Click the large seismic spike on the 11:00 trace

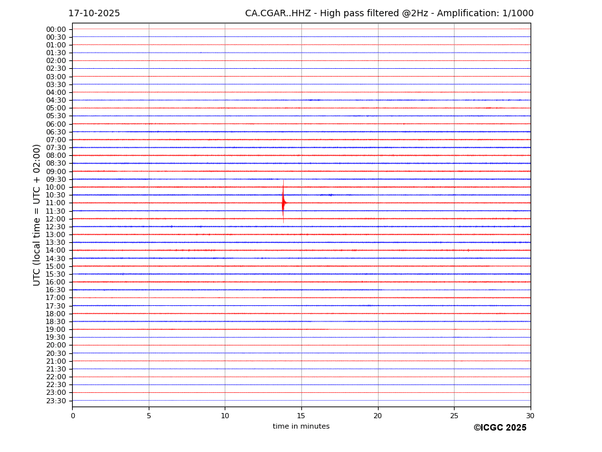click(283, 203)
